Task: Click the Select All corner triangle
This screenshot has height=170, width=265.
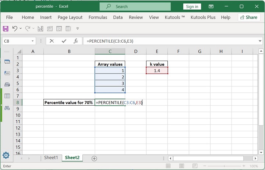Action: (x=19, y=52)
